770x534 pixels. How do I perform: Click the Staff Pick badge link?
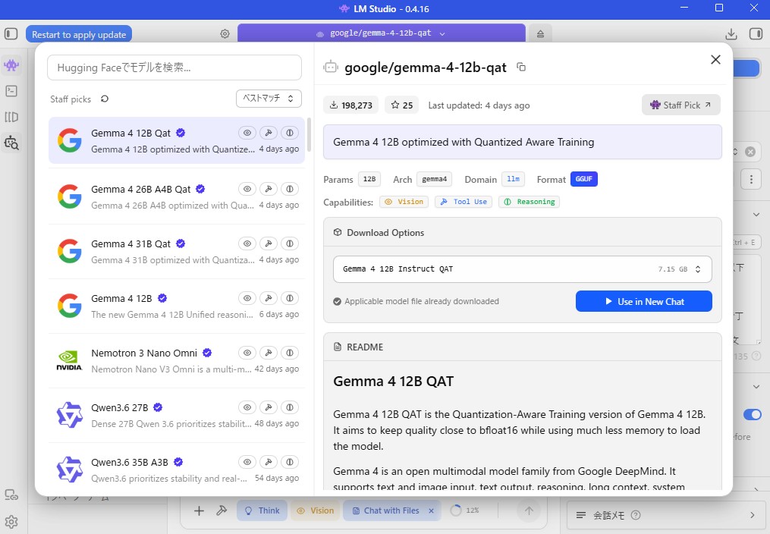pyautogui.click(x=680, y=105)
